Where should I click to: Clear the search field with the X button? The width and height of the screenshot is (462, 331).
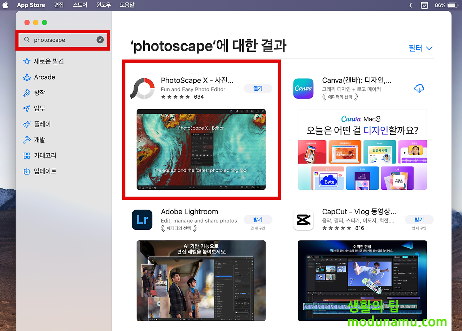tap(100, 40)
